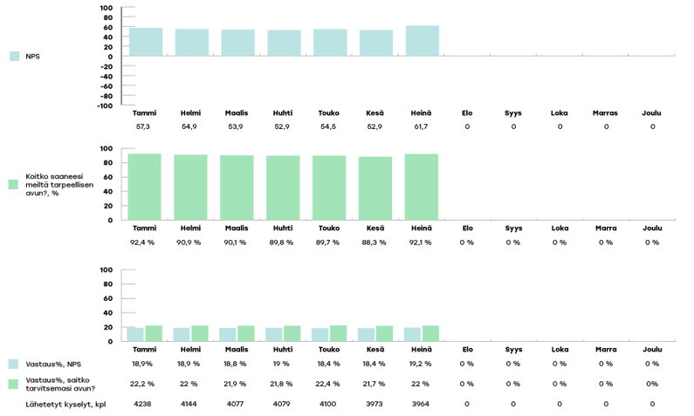Click the sent surveys count 3964

click(422, 404)
